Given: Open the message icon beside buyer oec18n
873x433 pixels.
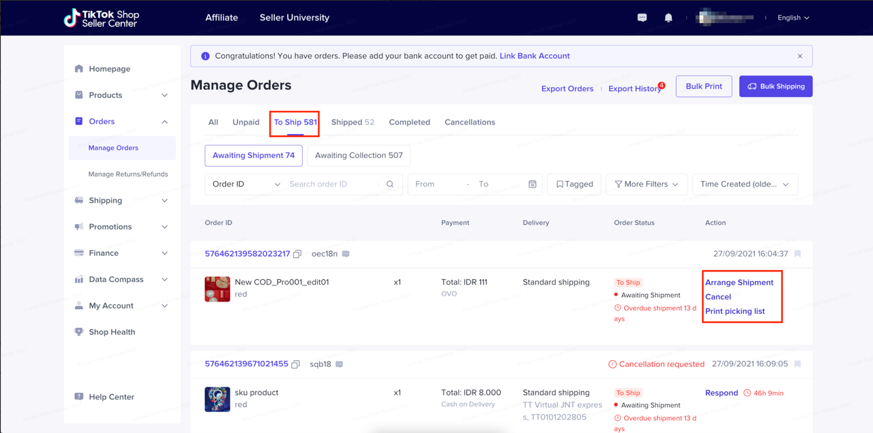Looking at the screenshot, I should pos(346,254).
